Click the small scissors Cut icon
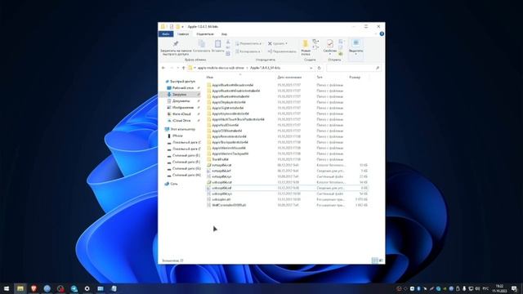 [x=228, y=42]
